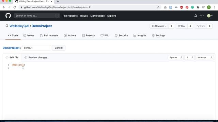Reload the current page
The height and width of the screenshot is (122, 218).
[x=15, y=7]
